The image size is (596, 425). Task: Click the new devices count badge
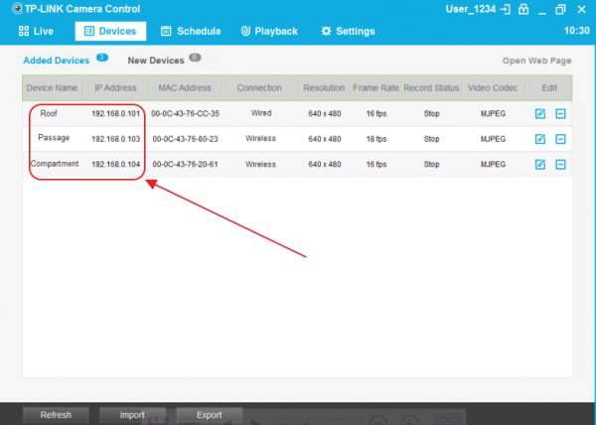195,58
